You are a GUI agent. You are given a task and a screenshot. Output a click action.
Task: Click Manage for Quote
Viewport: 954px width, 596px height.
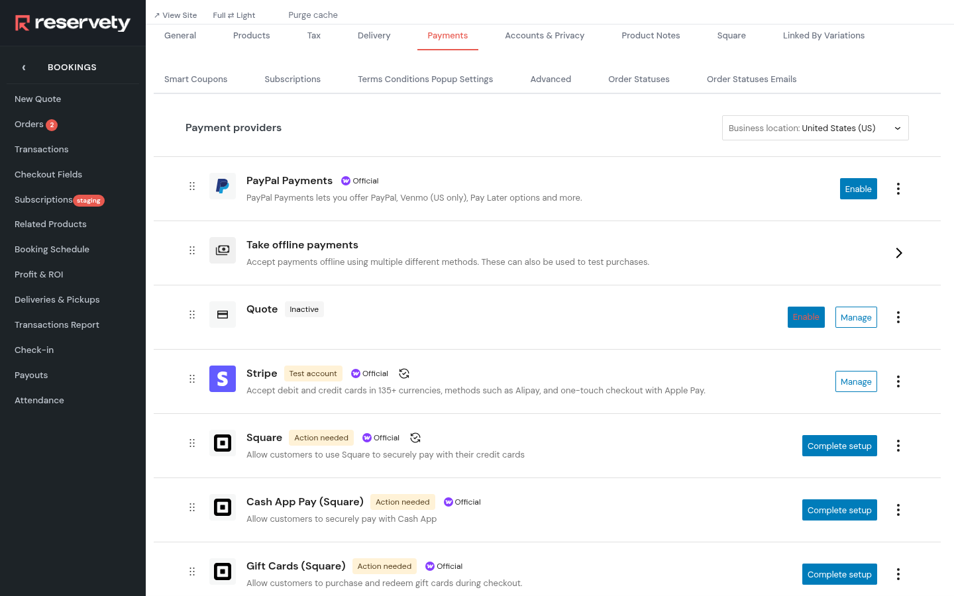click(x=856, y=317)
